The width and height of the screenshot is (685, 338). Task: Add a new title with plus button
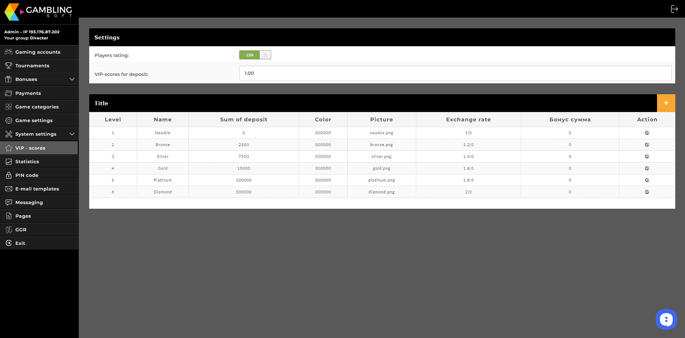pyautogui.click(x=666, y=103)
